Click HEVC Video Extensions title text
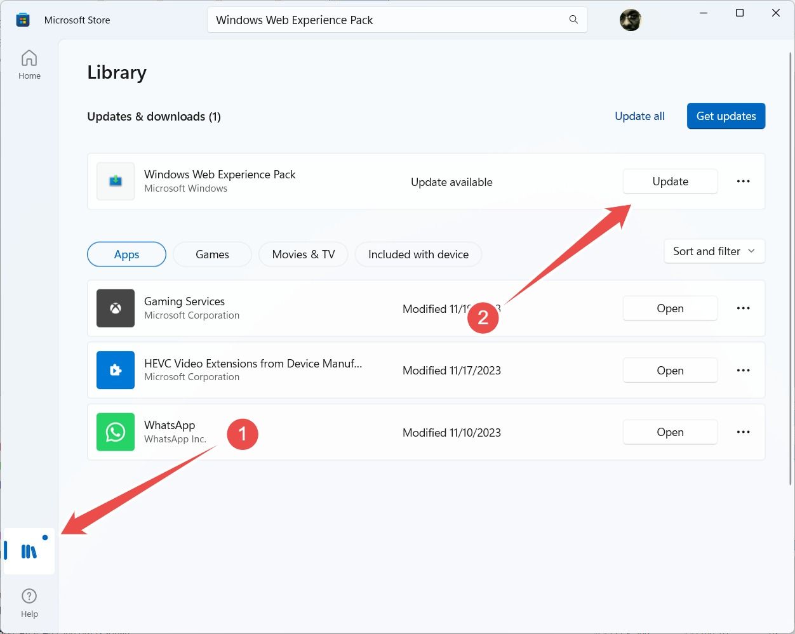This screenshot has width=795, height=634. coord(253,364)
